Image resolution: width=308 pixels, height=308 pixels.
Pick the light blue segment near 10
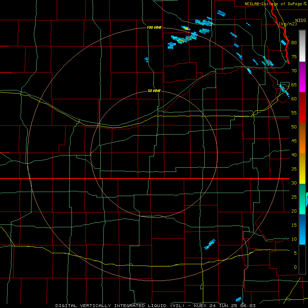point(302,237)
